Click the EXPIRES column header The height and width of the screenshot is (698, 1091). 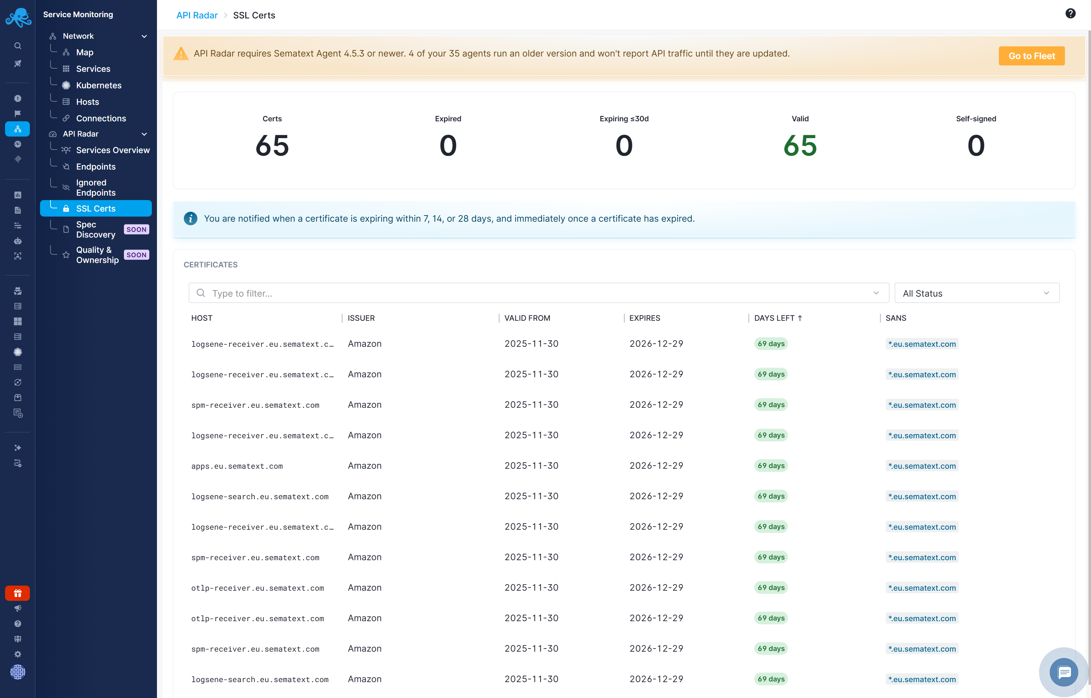(644, 318)
